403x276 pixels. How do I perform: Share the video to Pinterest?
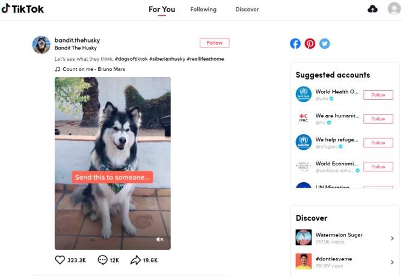pos(310,43)
